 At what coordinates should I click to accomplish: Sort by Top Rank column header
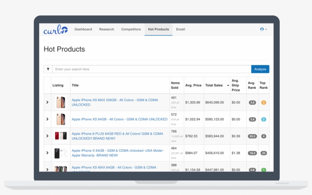pos(263,85)
